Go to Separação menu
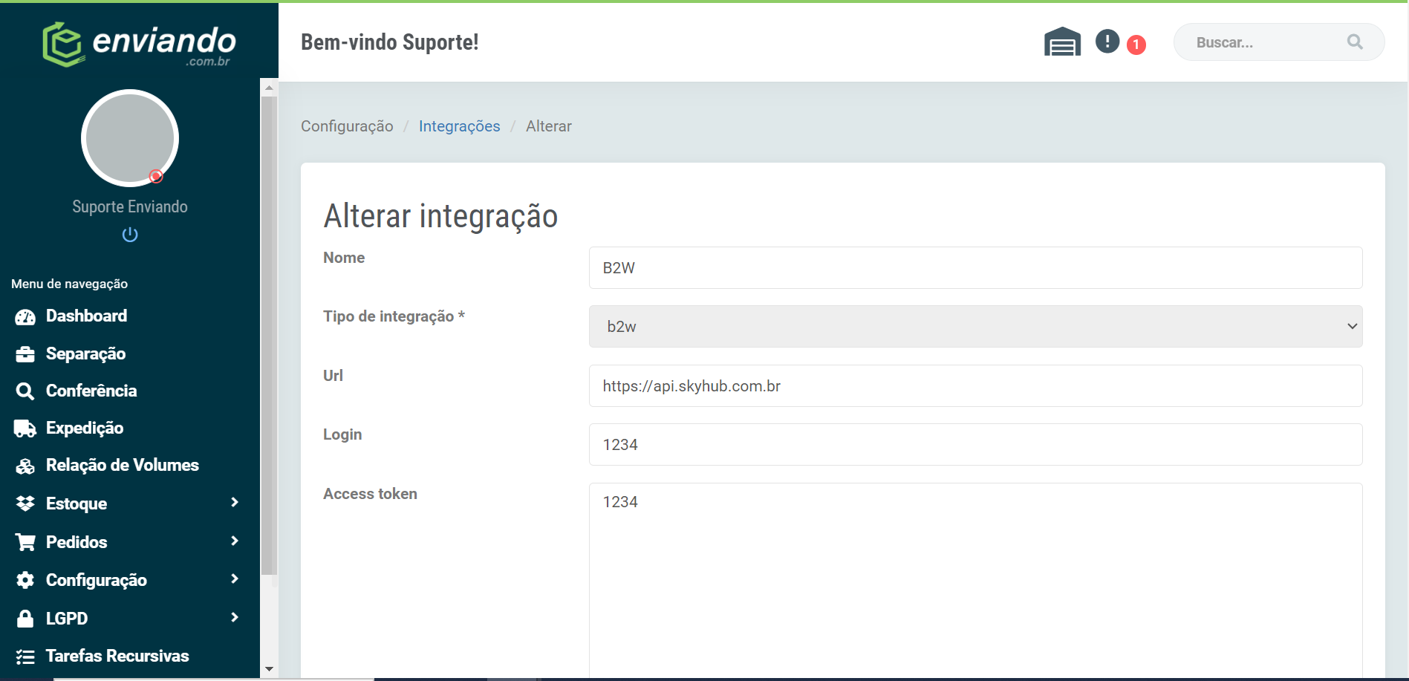Screen dimensions: 1409x681 [x=85, y=353]
